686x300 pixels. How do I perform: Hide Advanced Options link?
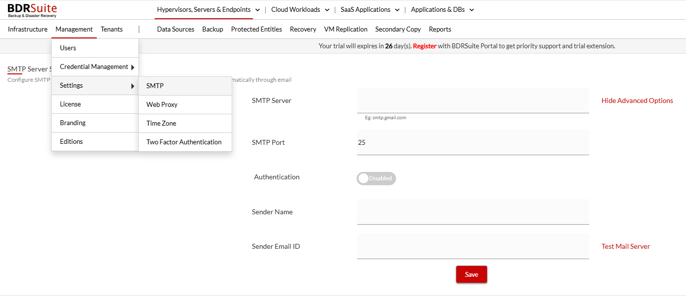click(637, 100)
